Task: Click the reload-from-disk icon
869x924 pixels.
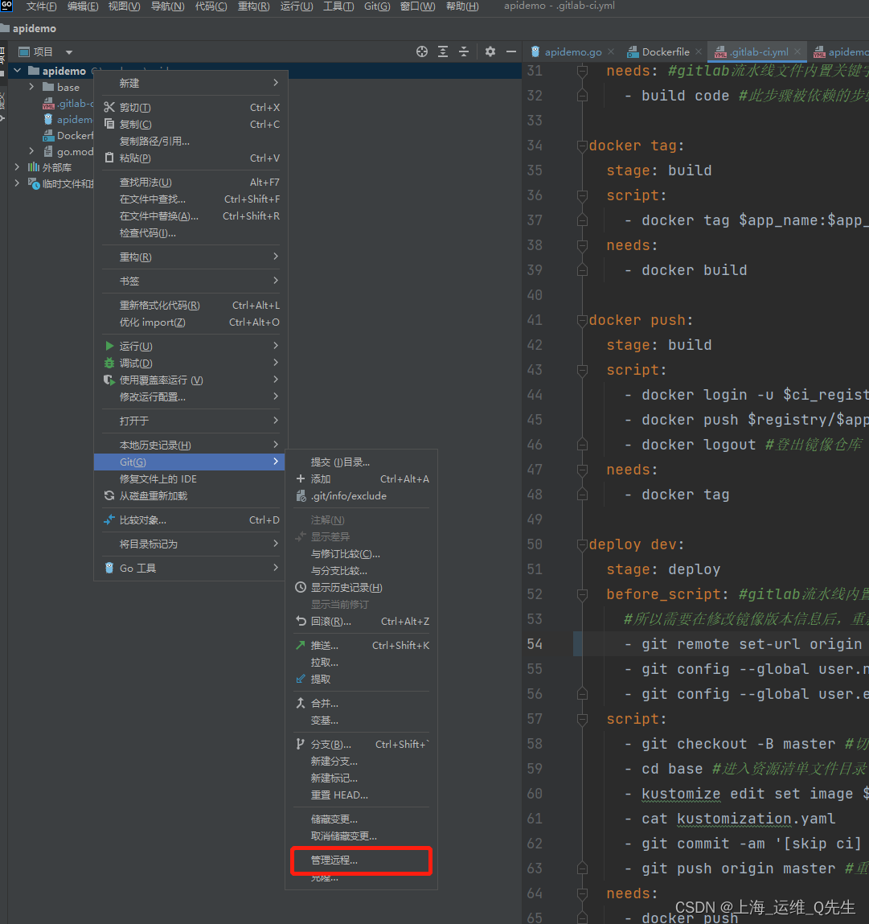Action: pos(109,495)
